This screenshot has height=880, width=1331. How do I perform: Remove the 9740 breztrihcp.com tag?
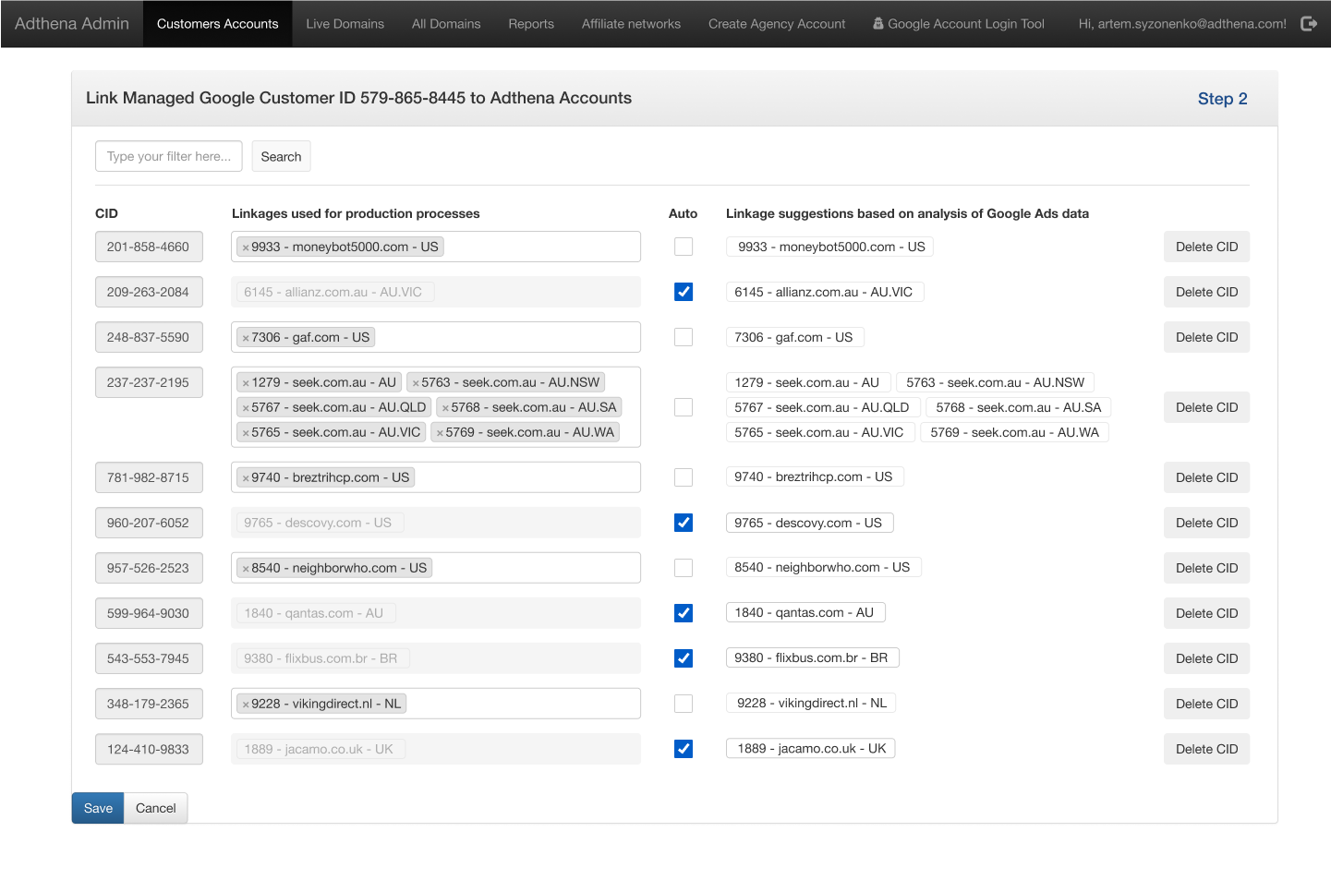[x=246, y=478]
